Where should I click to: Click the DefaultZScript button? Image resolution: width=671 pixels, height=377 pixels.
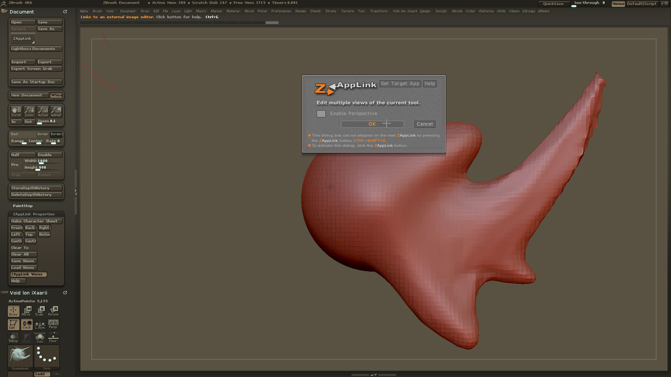click(642, 3)
